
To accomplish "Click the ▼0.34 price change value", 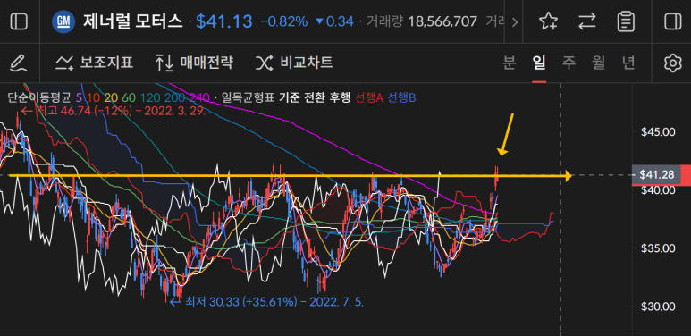I will [x=334, y=21].
